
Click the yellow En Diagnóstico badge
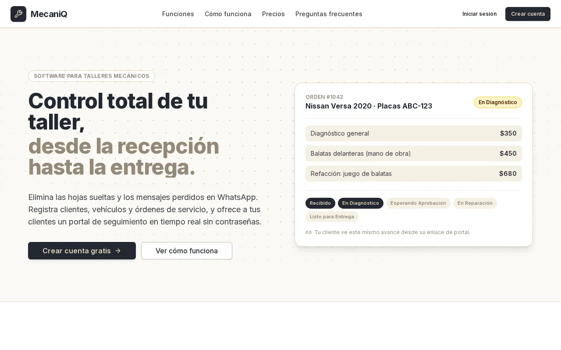pos(498,102)
